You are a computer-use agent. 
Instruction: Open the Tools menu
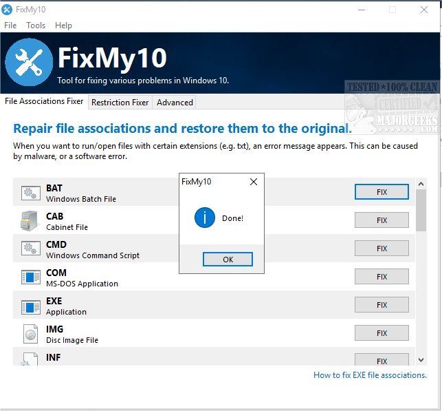tap(36, 25)
